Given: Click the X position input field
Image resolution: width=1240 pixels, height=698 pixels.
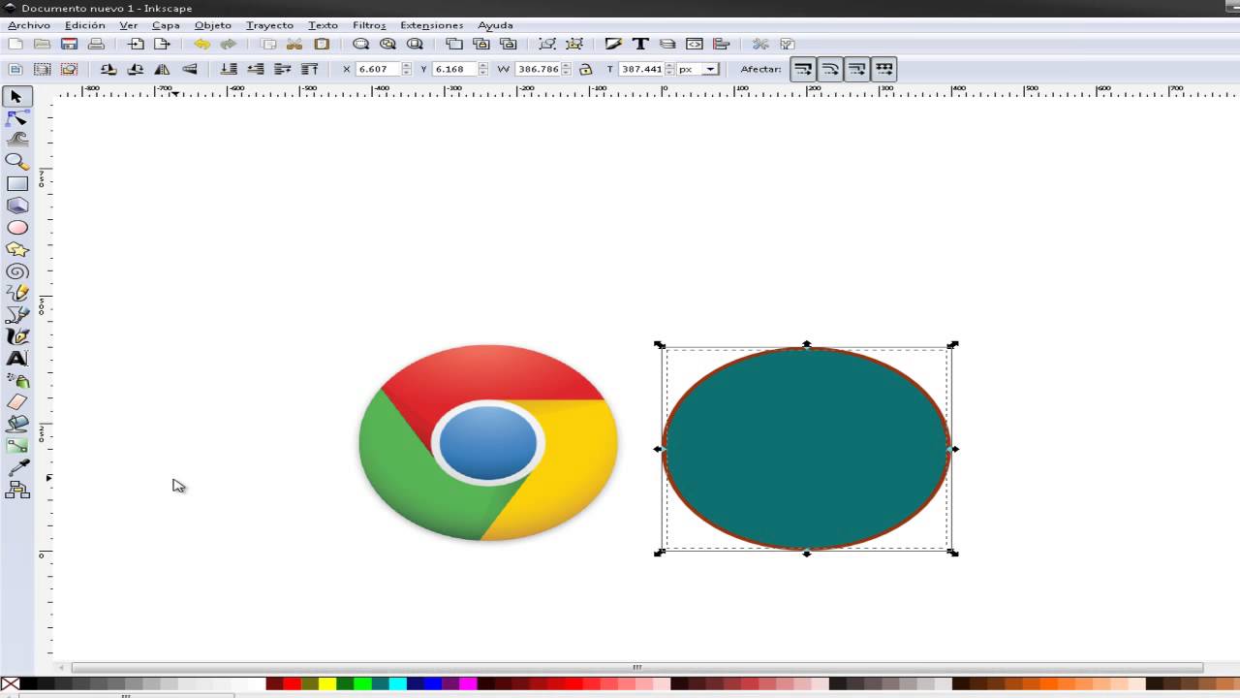Looking at the screenshot, I should [378, 69].
